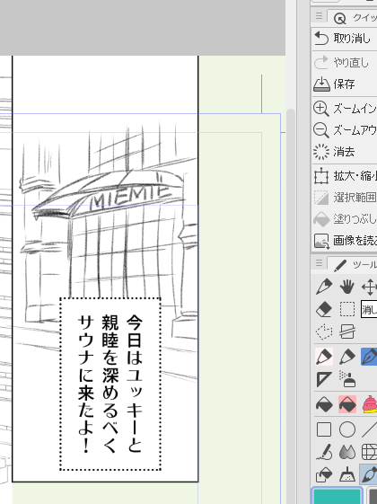Click the dotted narration text box
Viewport: 377px width, 504px height.
click(x=110, y=385)
